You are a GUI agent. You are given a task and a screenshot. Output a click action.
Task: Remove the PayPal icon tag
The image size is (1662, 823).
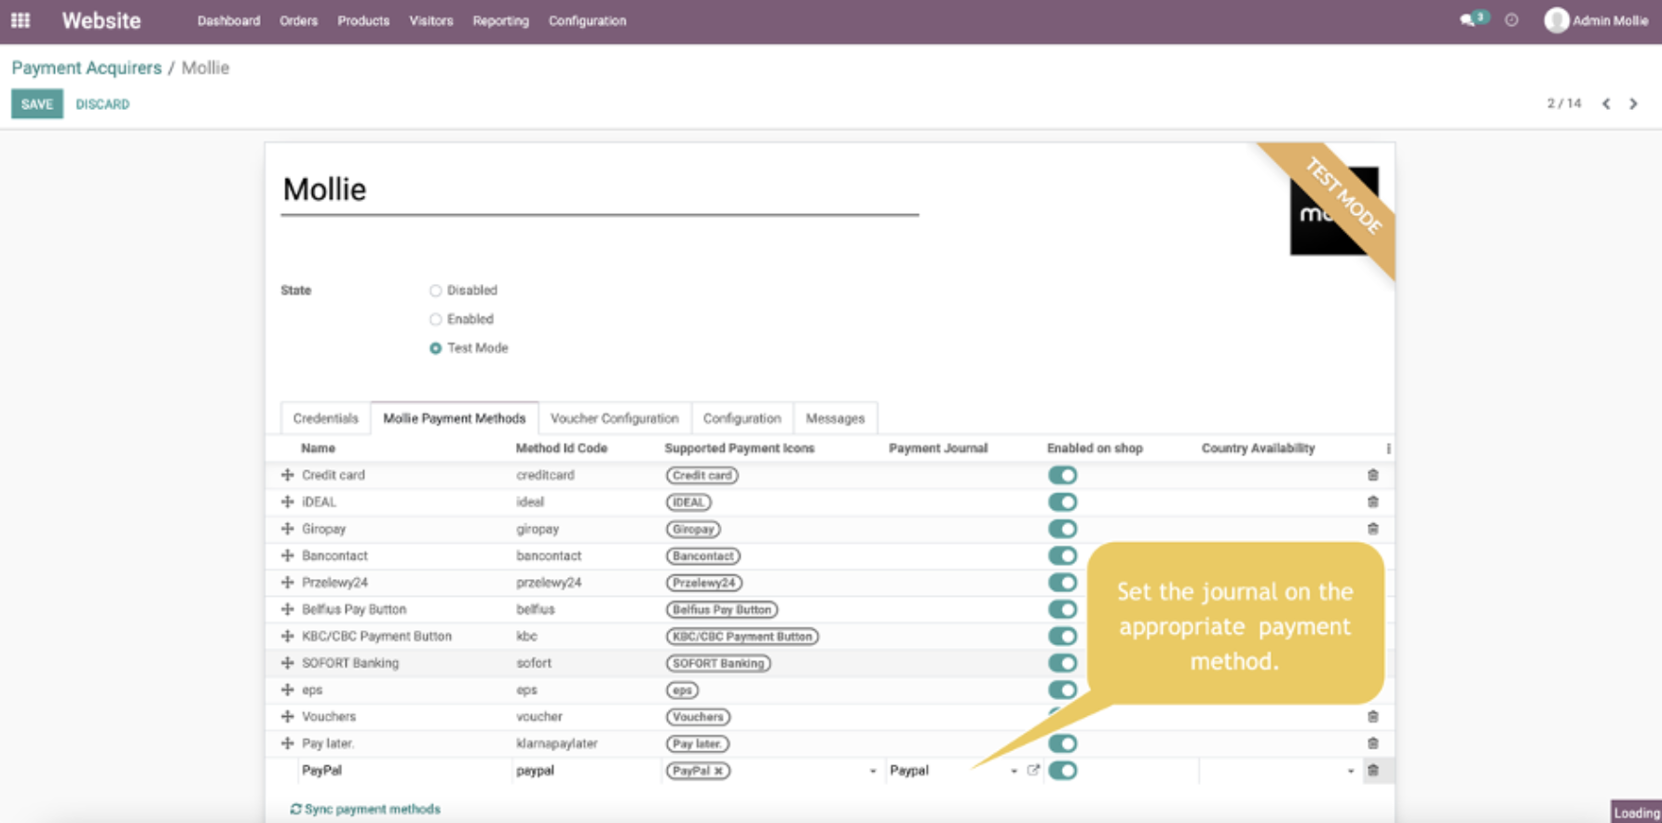(719, 771)
